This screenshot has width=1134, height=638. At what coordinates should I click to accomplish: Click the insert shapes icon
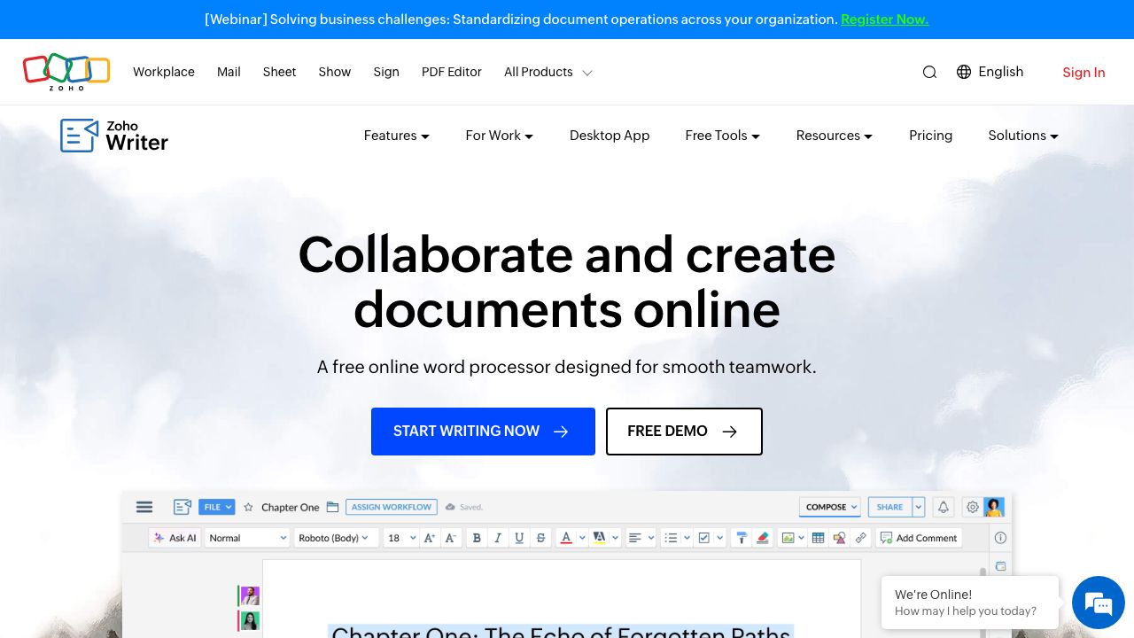pos(839,538)
